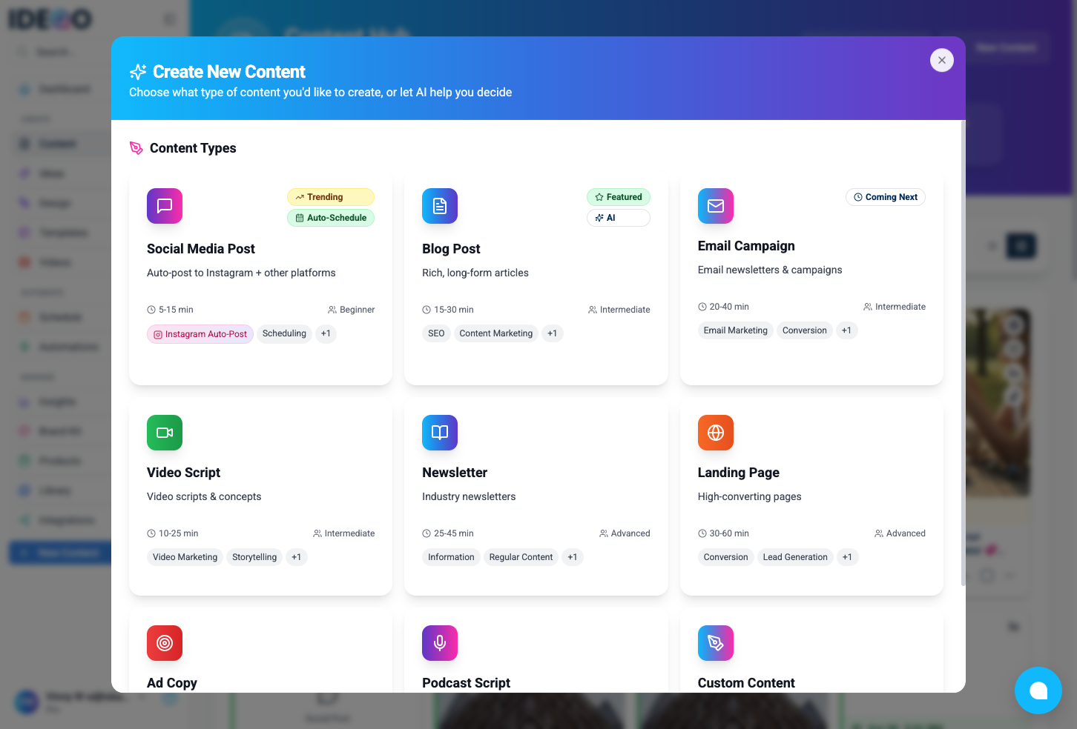Open the chat bubble widget
Viewport: 1077px width, 729px height.
click(1038, 690)
